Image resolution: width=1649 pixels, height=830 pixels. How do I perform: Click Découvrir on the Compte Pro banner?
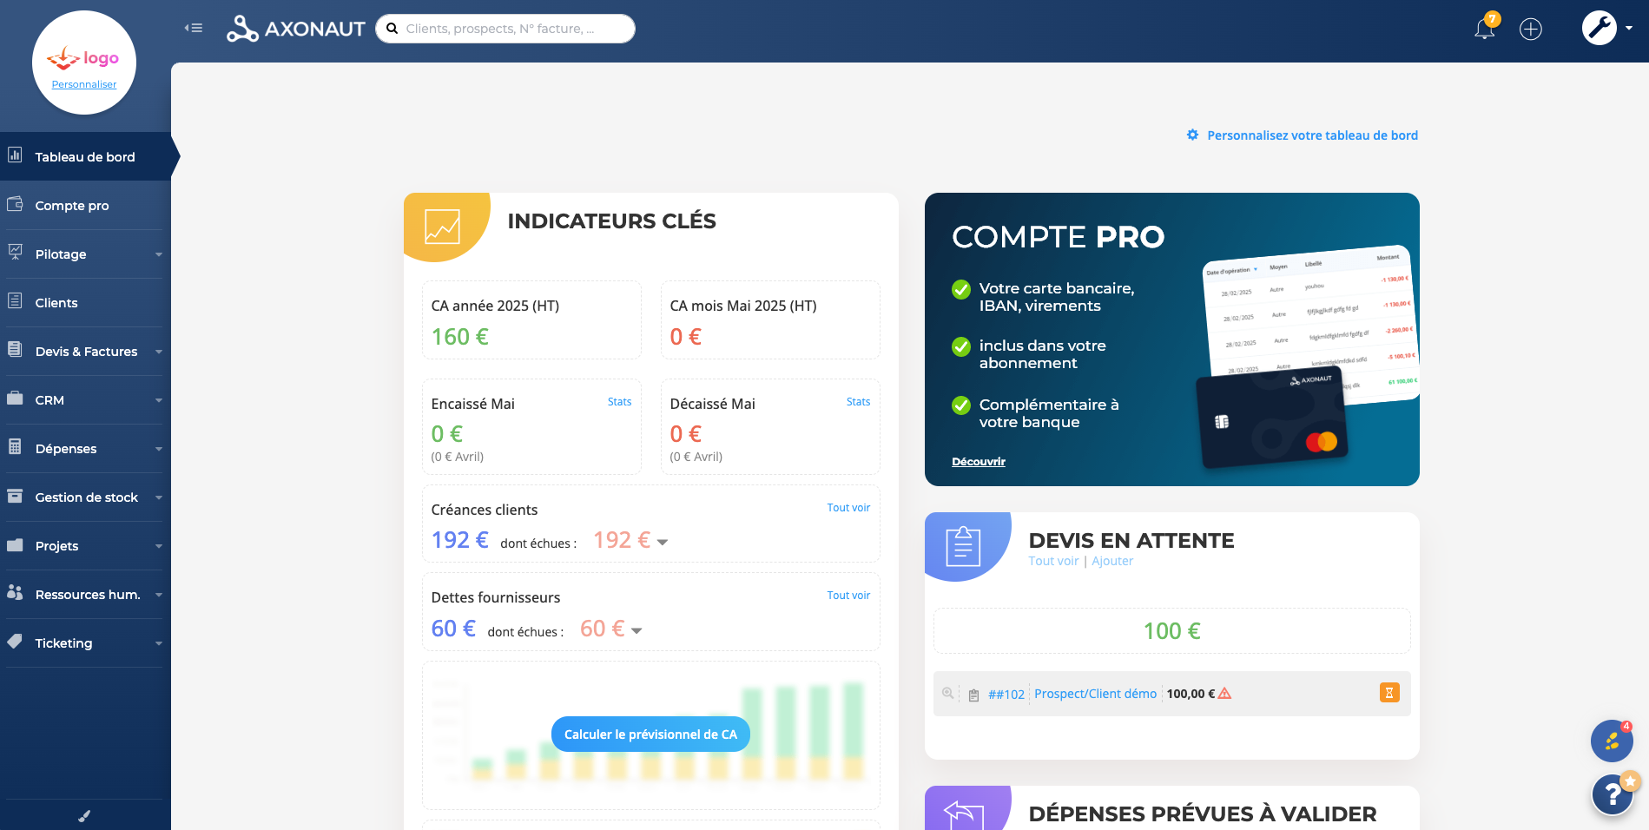pos(979,462)
